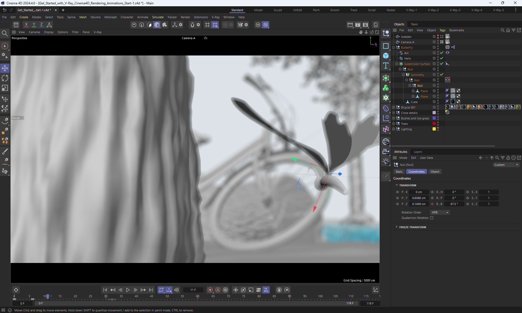522x313 pixels.
Task: Select the Rotate tool
Action: pos(5,78)
